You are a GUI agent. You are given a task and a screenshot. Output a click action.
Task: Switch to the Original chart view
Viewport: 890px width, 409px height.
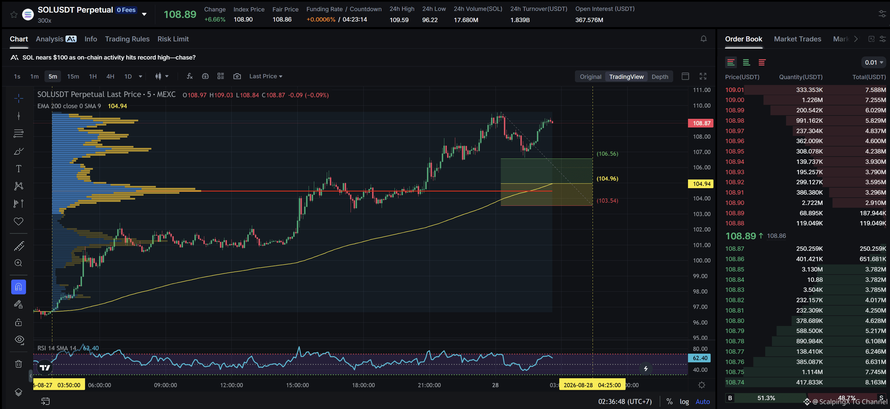590,77
